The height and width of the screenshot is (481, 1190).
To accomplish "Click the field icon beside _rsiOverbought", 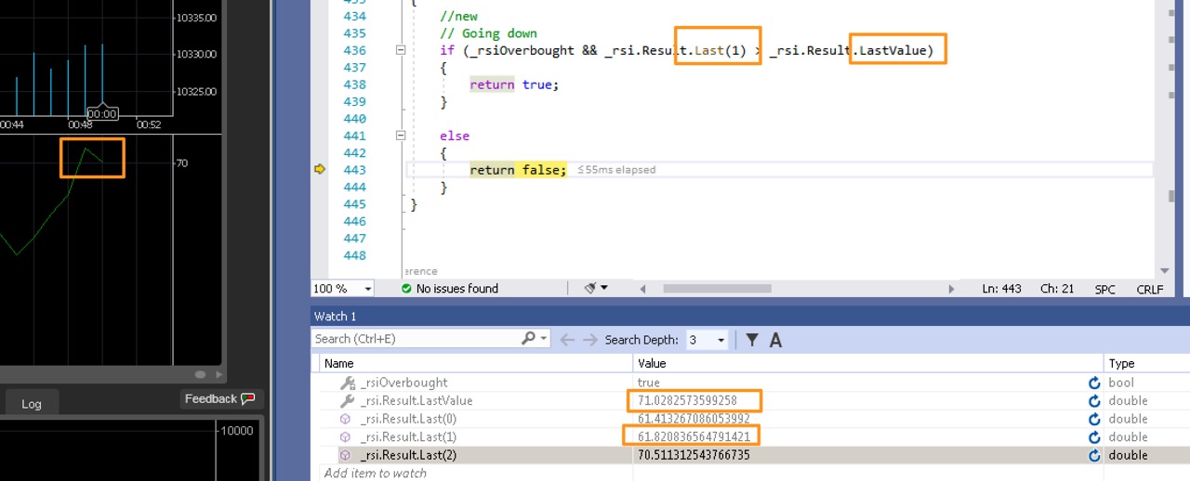I will click(x=348, y=383).
